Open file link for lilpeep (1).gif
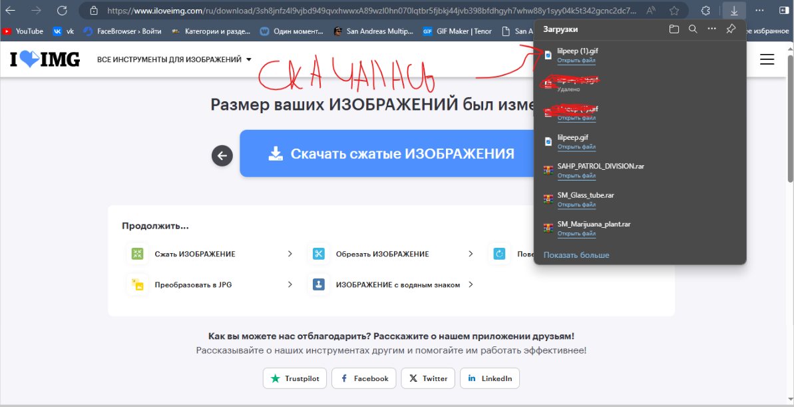Screen dimensions: 794x407 (576, 61)
